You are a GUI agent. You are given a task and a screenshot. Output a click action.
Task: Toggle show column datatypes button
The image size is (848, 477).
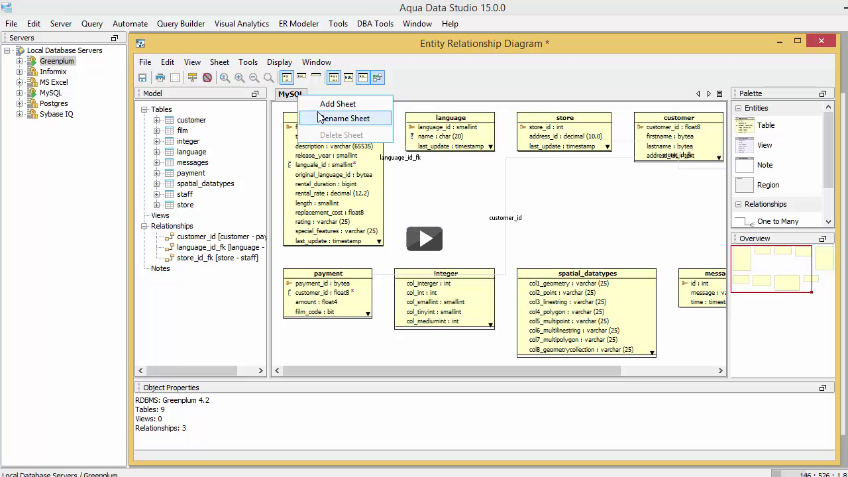(x=334, y=78)
